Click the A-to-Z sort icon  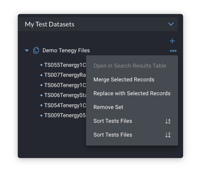(x=168, y=121)
